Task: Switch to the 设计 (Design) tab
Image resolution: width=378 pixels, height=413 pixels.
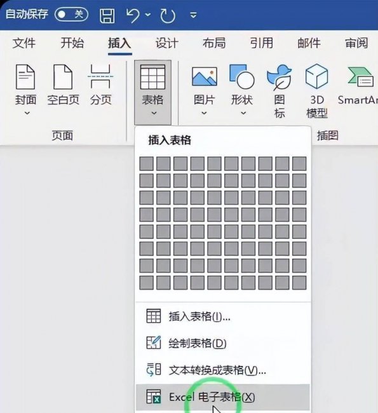Action: coord(167,43)
